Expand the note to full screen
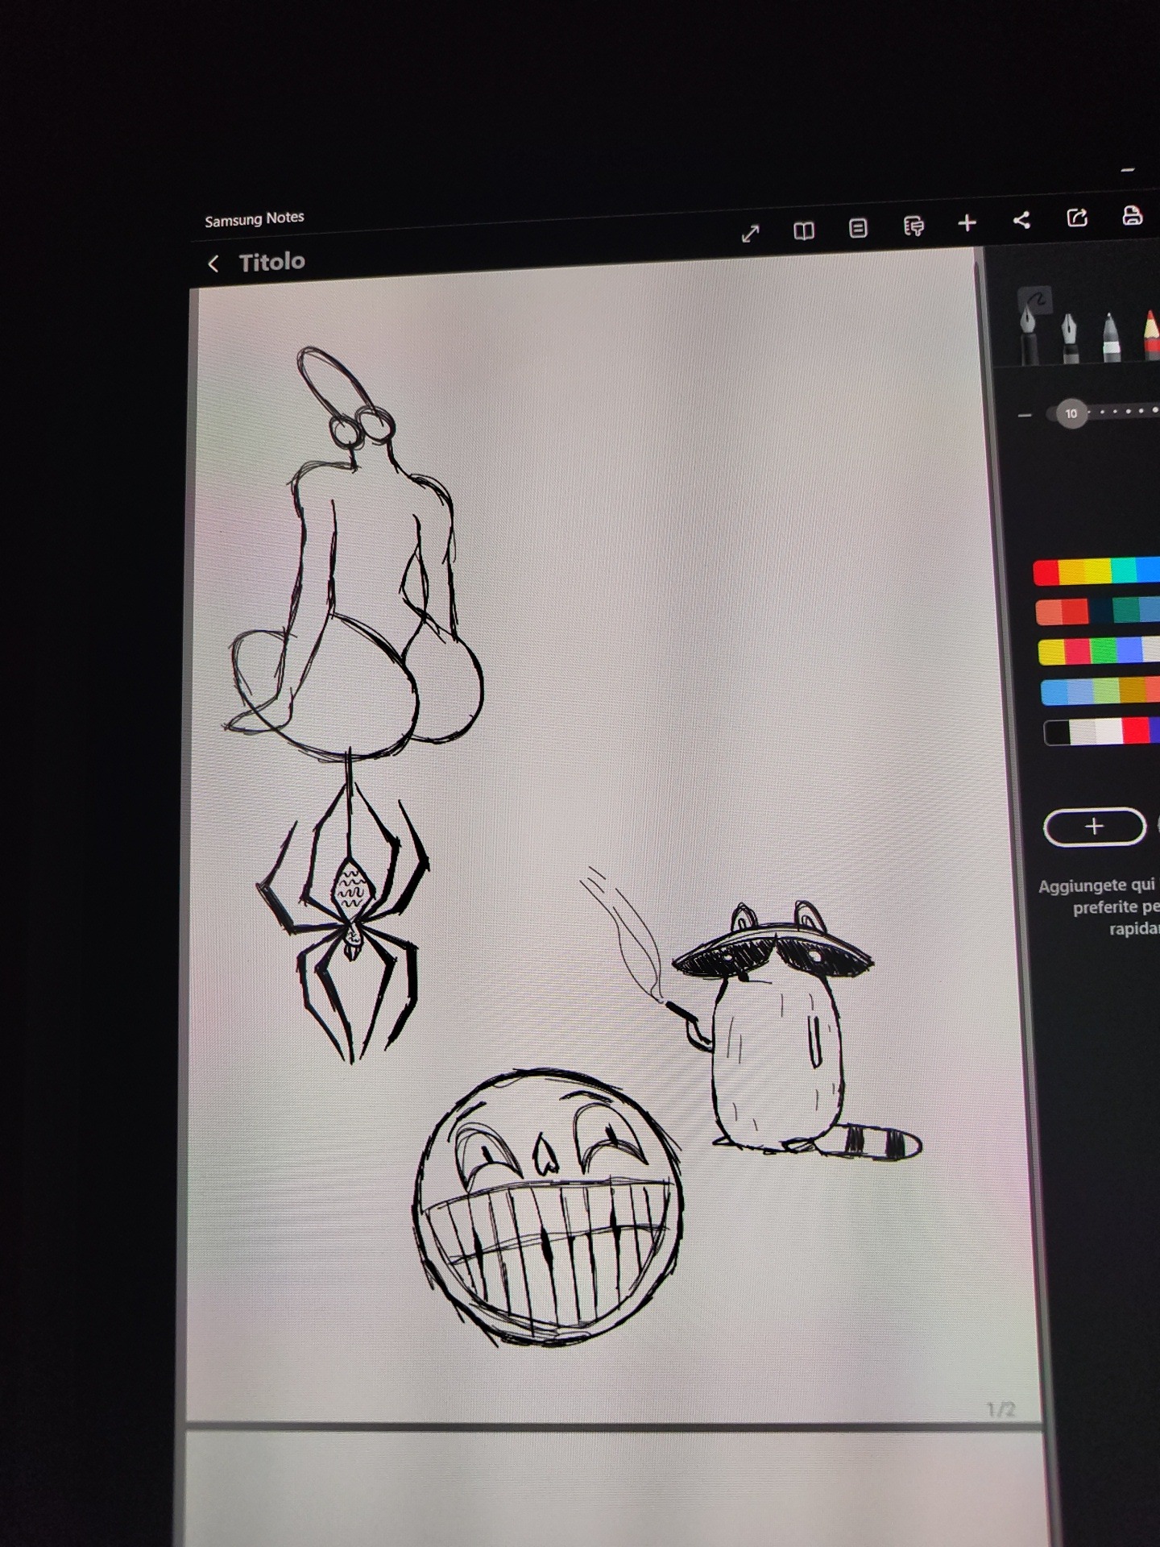The width and height of the screenshot is (1160, 1547). pyautogui.click(x=750, y=234)
